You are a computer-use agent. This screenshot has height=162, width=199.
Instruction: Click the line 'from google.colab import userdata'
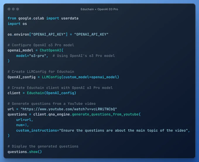(43, 18)
